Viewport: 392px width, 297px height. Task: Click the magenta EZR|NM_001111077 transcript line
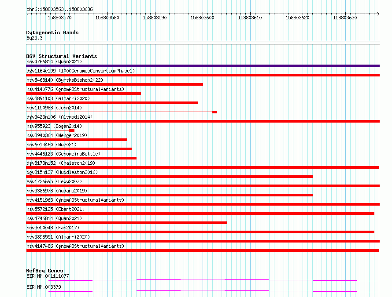(x=203, y=280)
